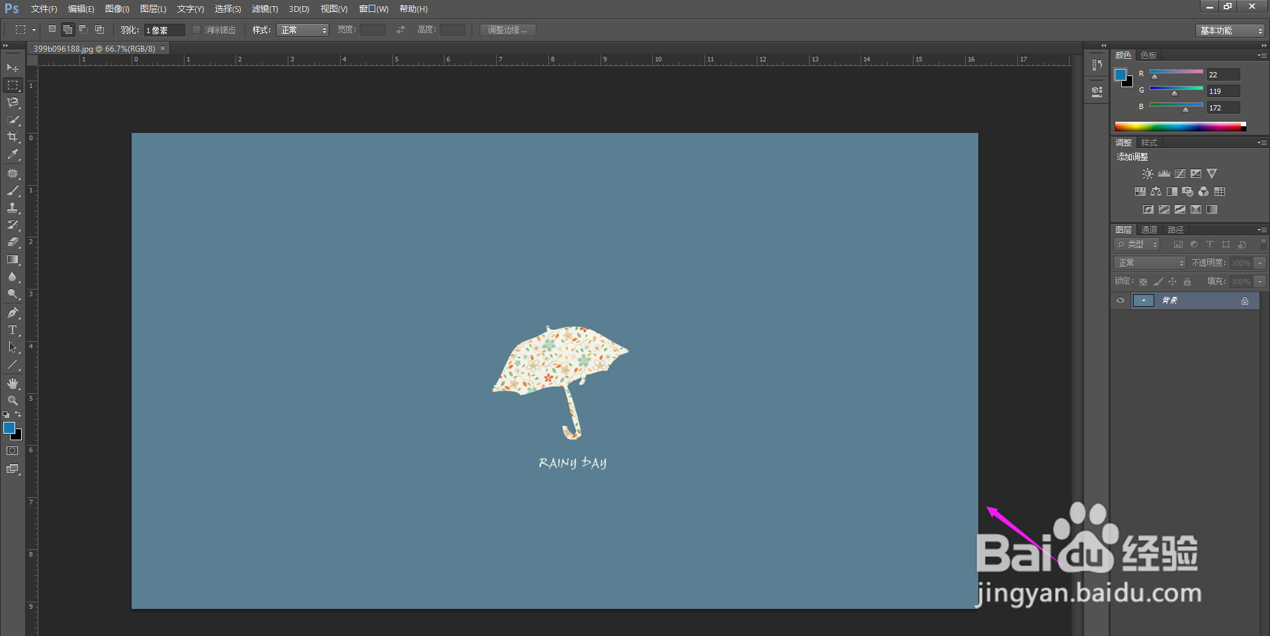Open the 文件 File menu
1270x636 pixels.
[44, 9]
